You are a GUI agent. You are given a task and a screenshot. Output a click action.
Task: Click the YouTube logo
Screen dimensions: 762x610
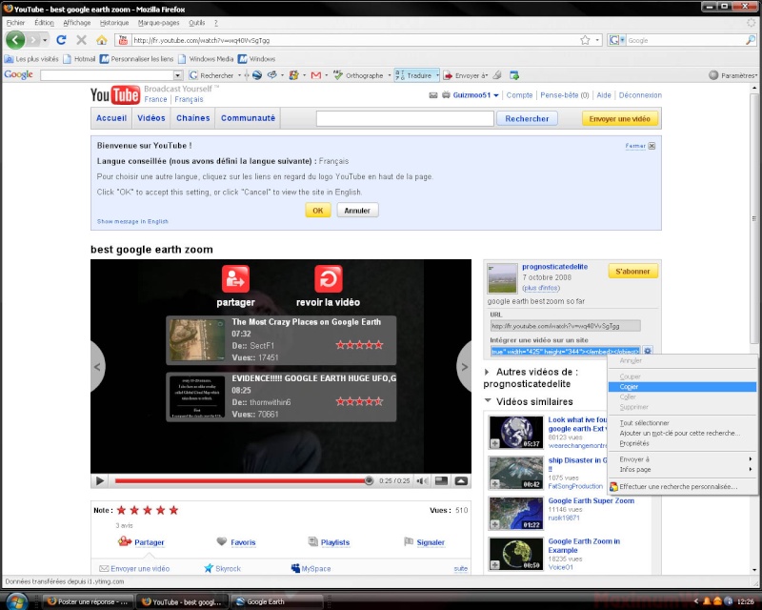pyautogui.click(x=114, y=95)
